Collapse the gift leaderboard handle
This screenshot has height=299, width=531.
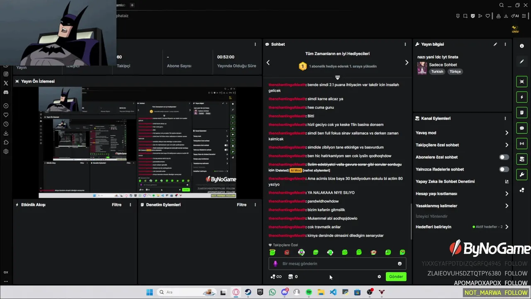coord(337,78)
